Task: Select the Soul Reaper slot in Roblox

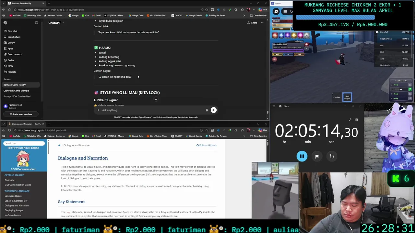Action: pyautogui.click(x=347, y=97)
